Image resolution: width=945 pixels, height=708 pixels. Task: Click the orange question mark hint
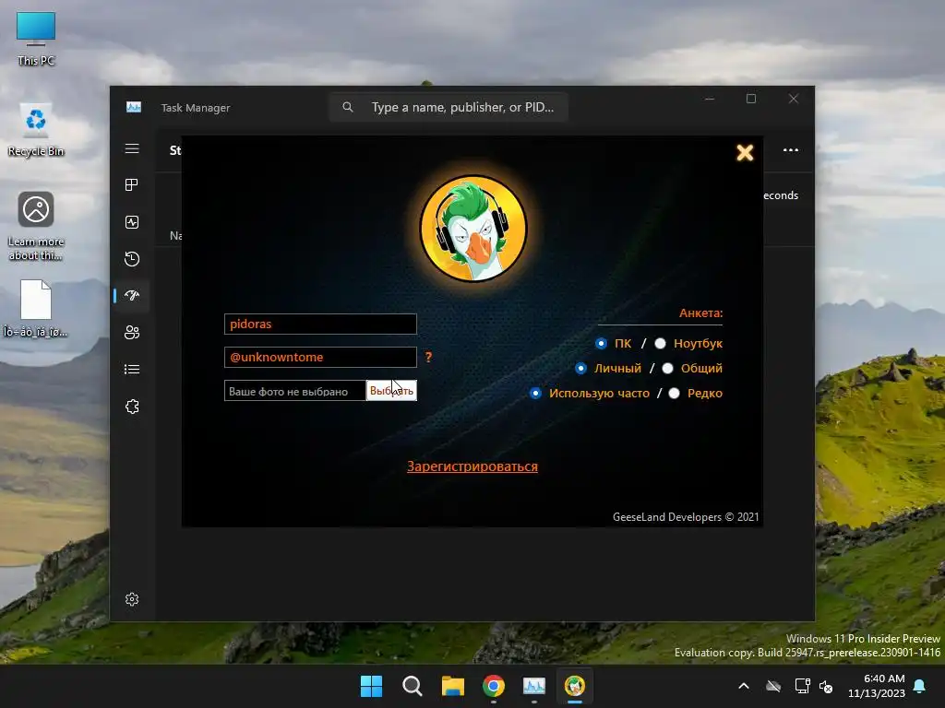tap(428, 357)
